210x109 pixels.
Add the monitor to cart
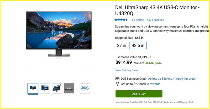pos(139,94)
